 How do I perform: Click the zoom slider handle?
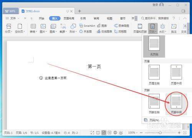(x=160, y=133)
